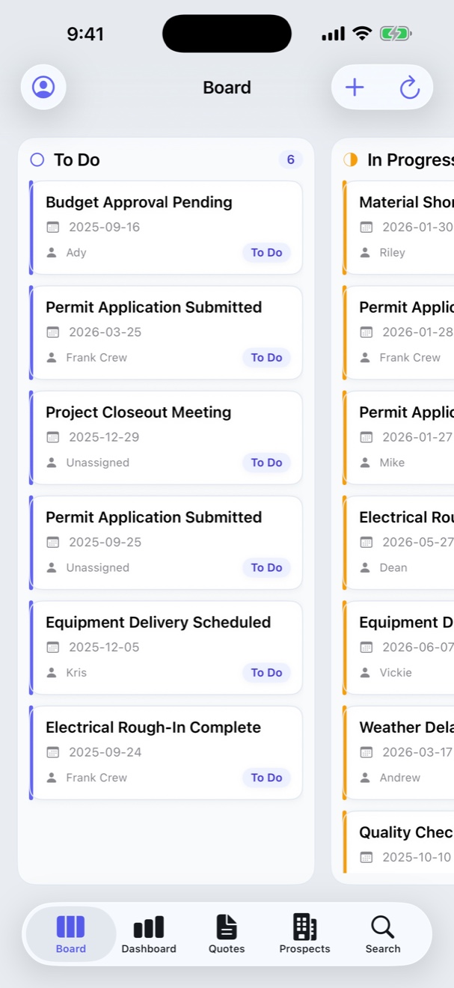Open the user profile icon
The height and width of the screenshot is (988, 454).
[x=43, y=88]
